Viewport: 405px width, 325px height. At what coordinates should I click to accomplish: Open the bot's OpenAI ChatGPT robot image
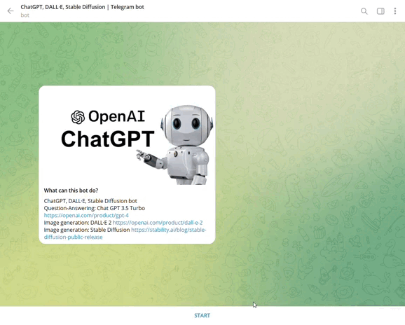[127, 135]
